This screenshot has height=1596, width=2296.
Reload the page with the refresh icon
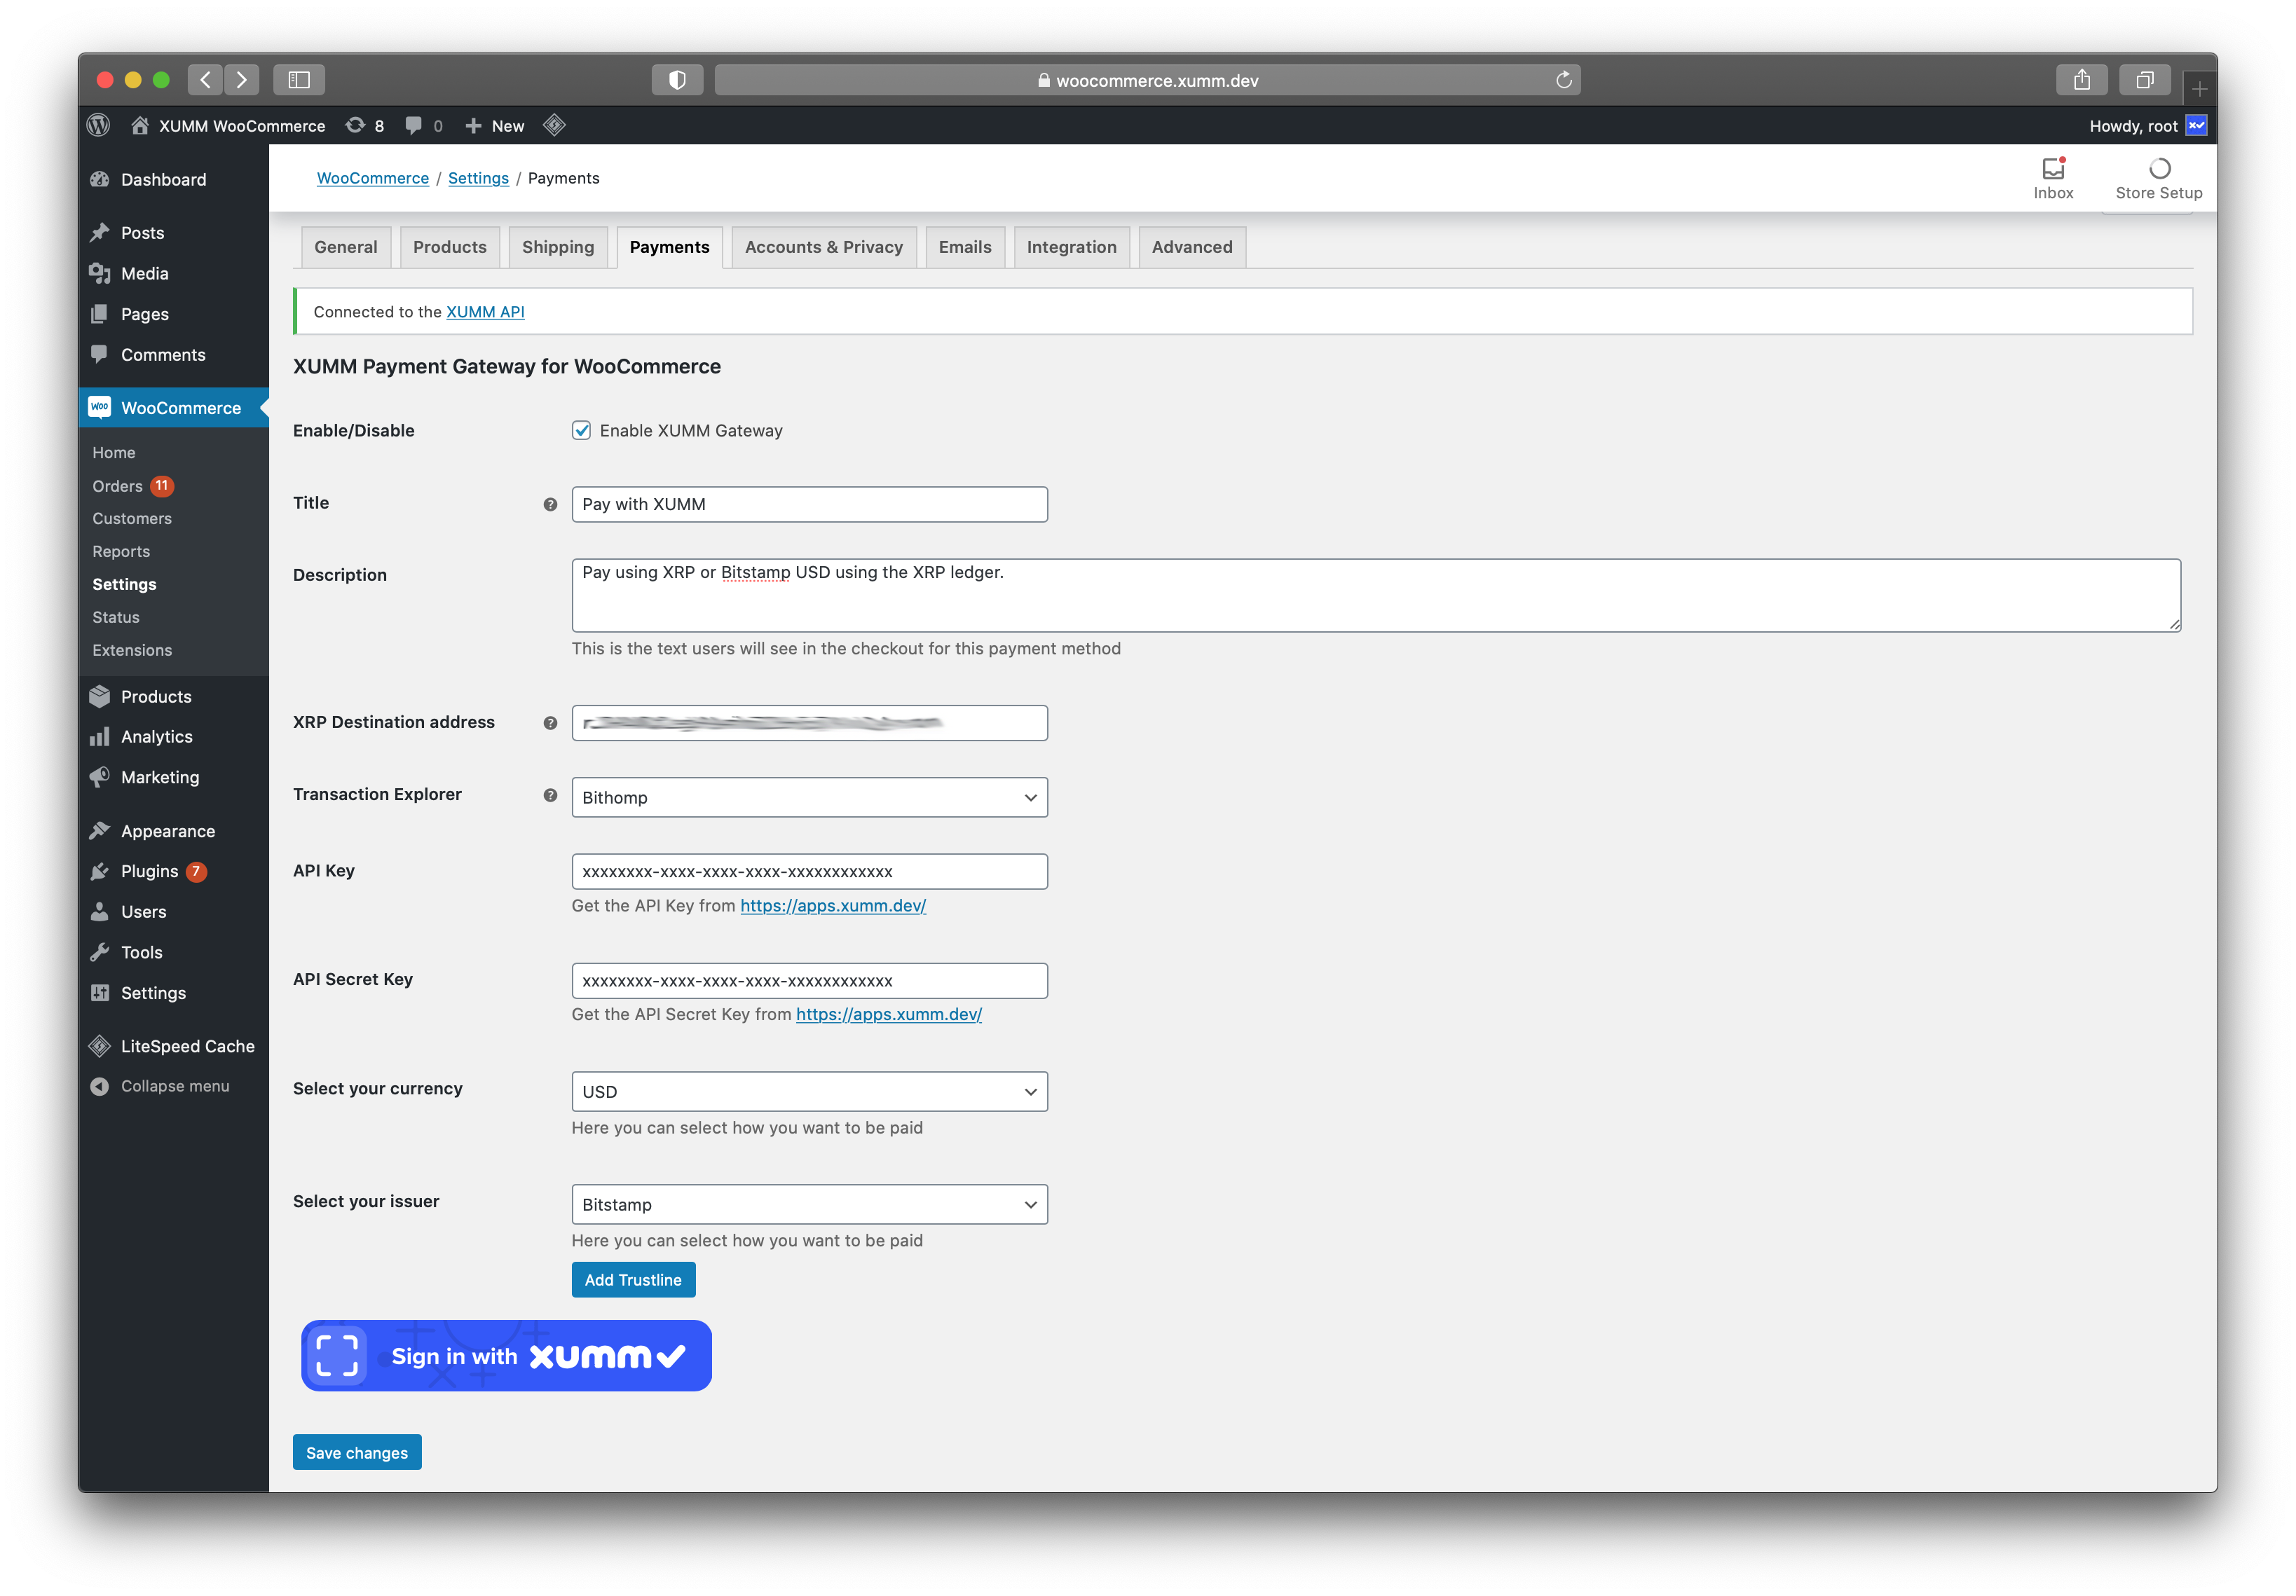(1564, 80)
